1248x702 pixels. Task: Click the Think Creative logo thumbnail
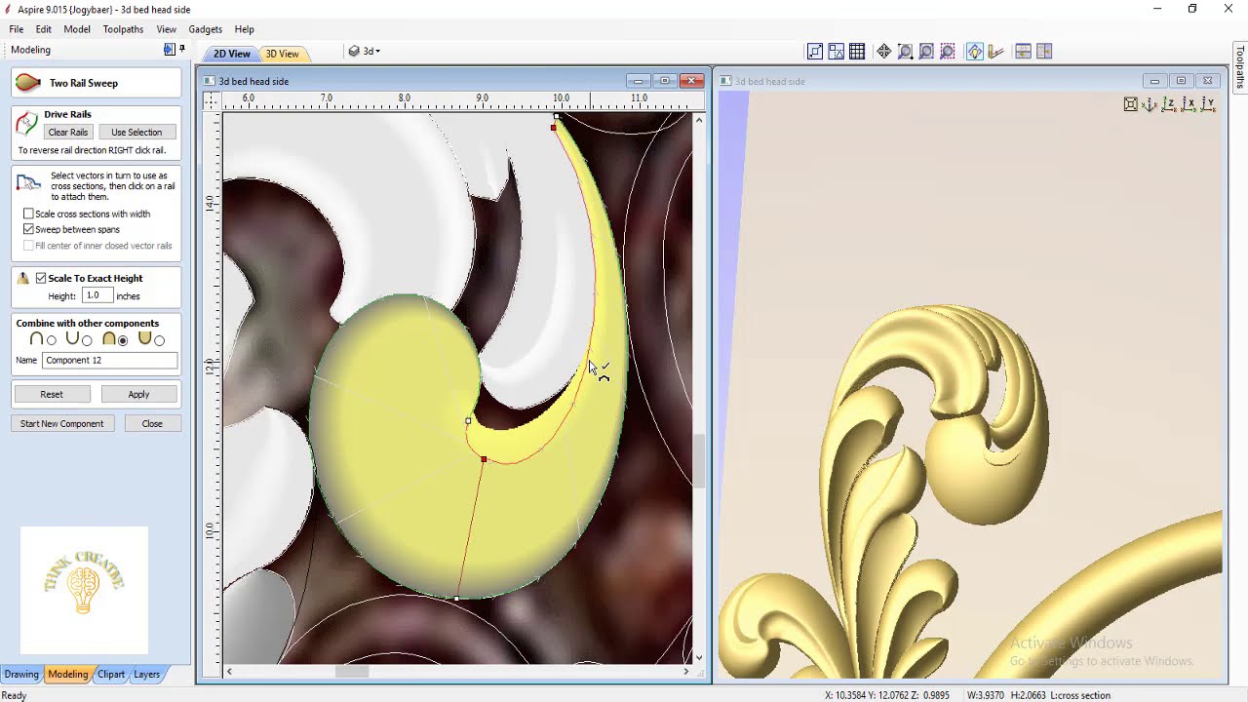coord(84,590)
